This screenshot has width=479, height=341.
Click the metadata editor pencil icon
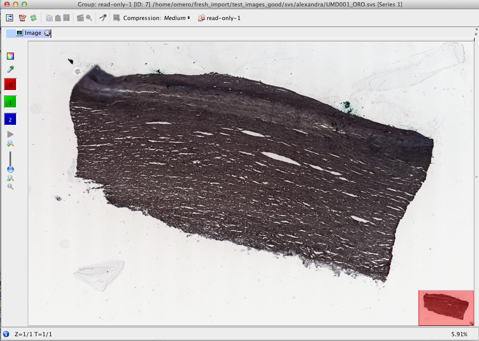[x=22, y=18]
